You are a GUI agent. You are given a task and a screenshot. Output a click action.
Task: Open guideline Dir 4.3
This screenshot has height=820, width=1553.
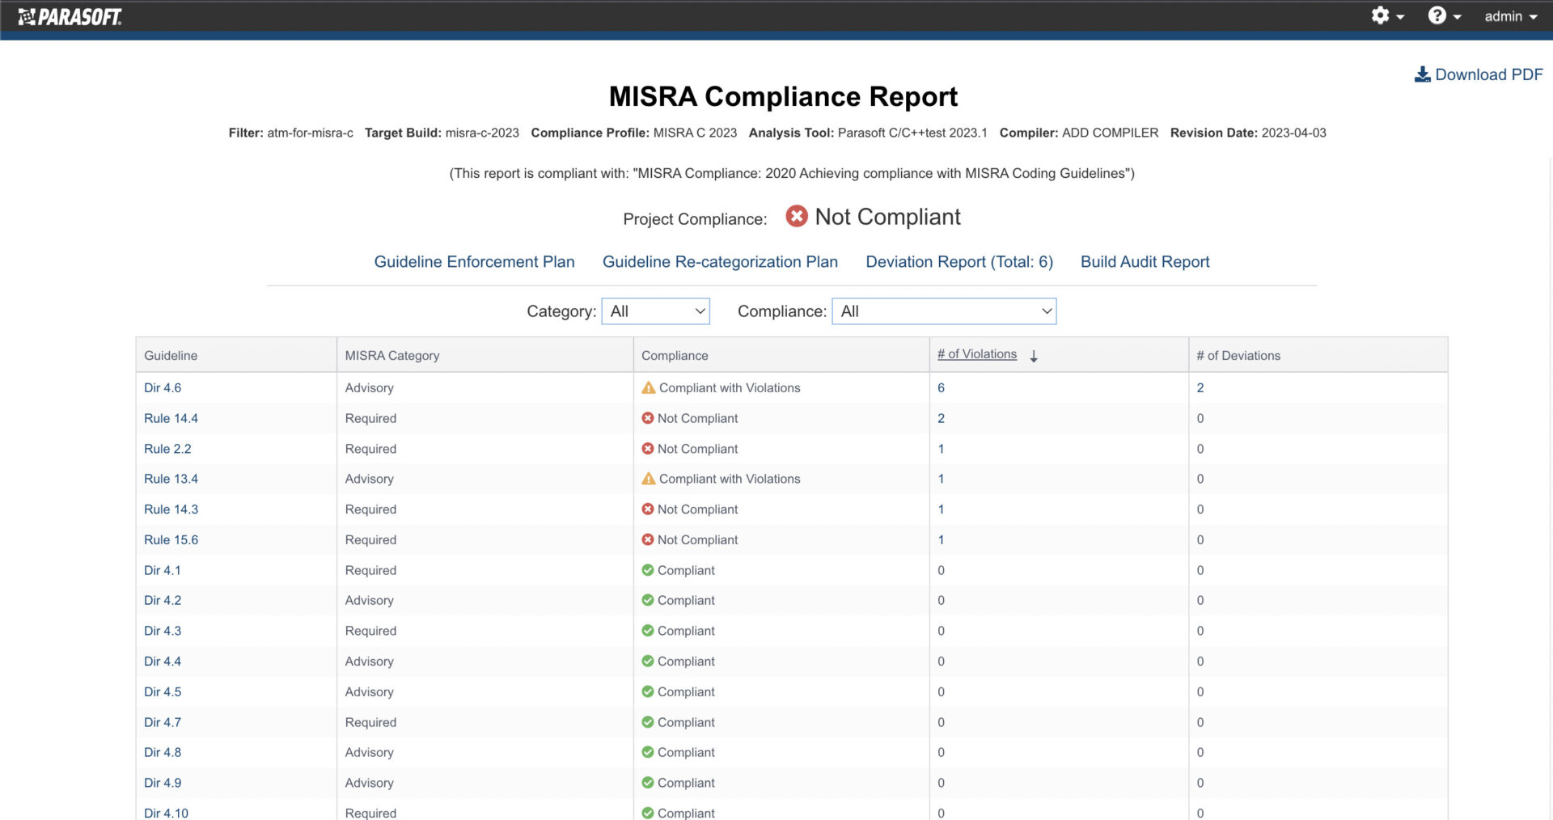[x=163, y=631]
